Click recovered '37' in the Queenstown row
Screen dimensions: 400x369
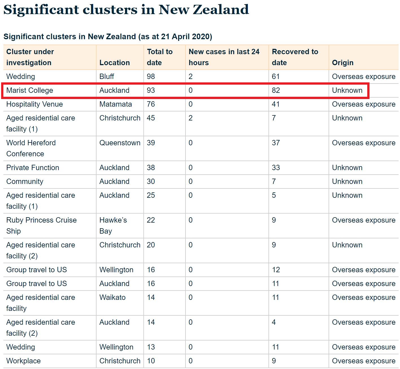coord(276,143)
